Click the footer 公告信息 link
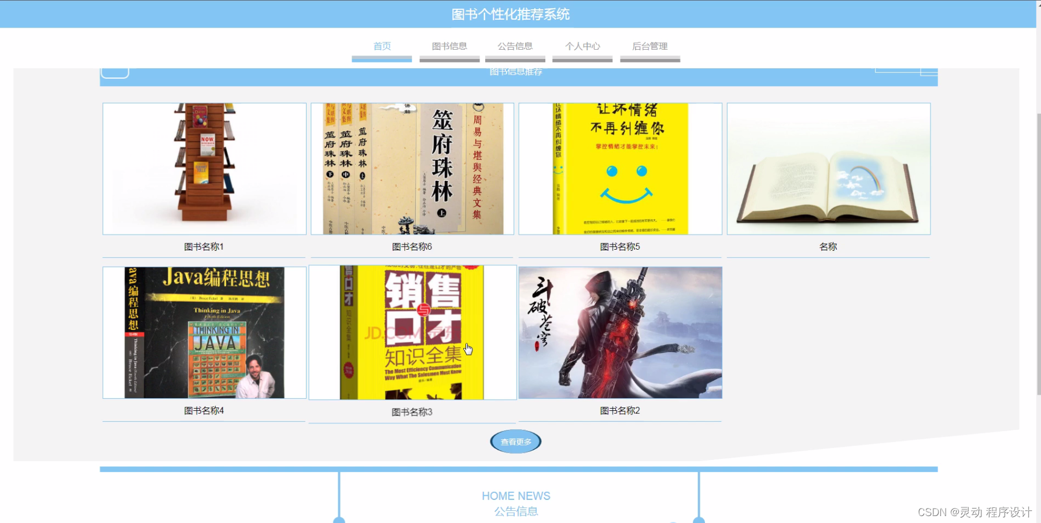This screenshot has height=523, width=1041. click(x=515, y=511)
